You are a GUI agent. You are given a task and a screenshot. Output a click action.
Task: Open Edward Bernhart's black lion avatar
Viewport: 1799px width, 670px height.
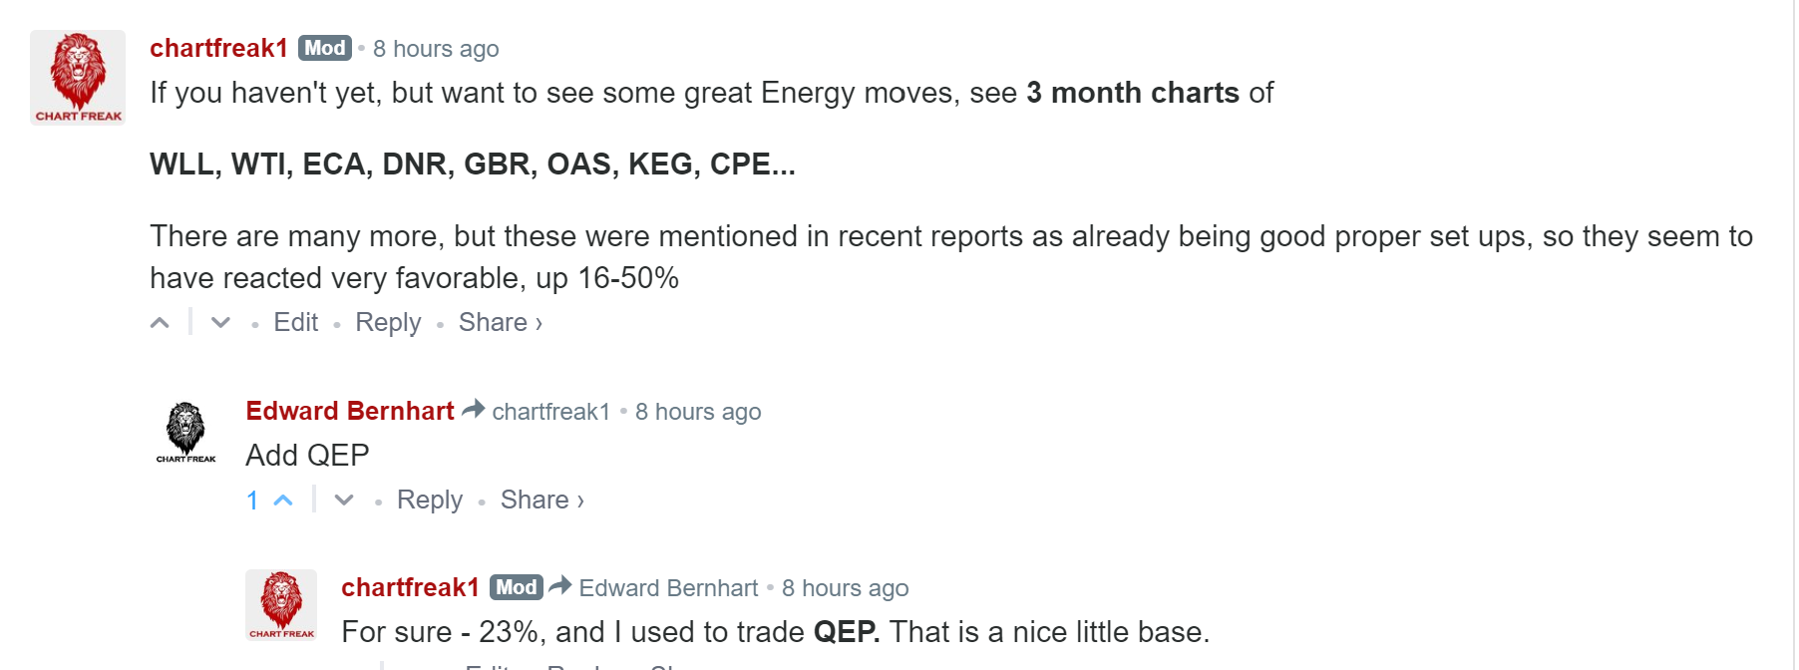point(185,432)
